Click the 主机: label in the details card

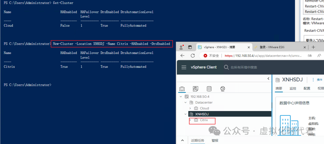312,118
